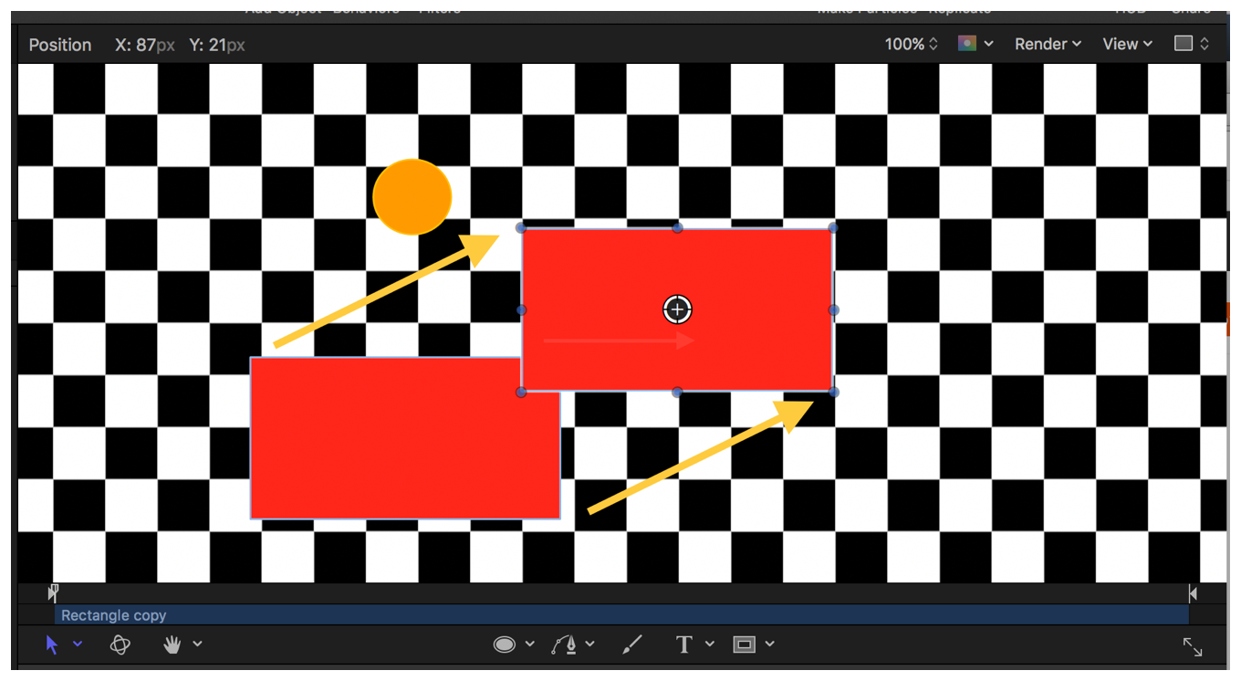Click the selected rectangle's center anchor point
This screenshot has height=681, width=1241.
pos(677,309)
